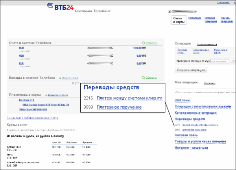Expand the Шаблоны category

click(x=183, y=100)
